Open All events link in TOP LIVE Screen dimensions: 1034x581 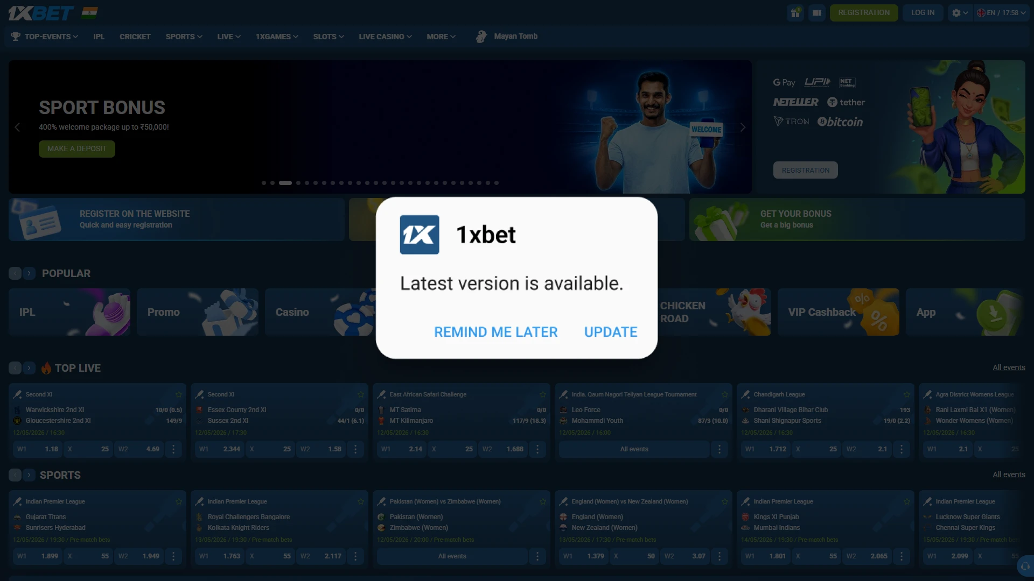click(x=1009, y=367)
